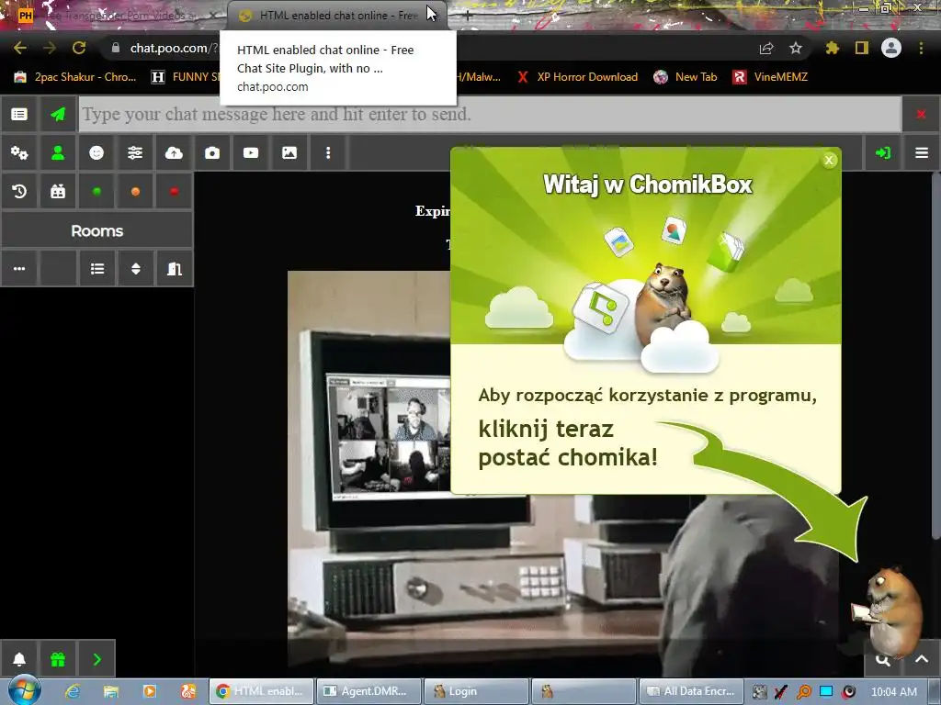Click the green paper-plane send icon

tap(58, 114)
